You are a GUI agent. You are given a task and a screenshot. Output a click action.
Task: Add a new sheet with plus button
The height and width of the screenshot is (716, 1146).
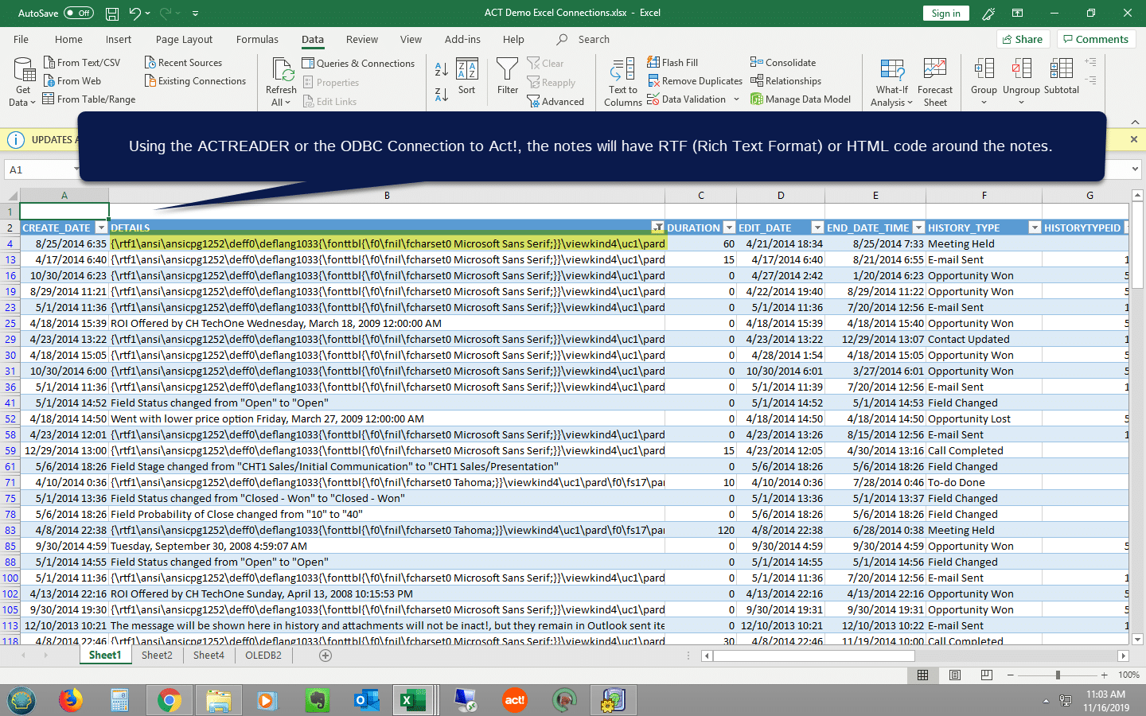325,656
